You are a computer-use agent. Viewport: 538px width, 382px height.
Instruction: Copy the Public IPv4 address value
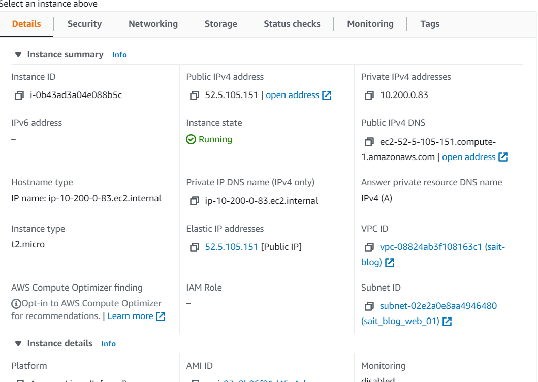click(x=194, y=95)
